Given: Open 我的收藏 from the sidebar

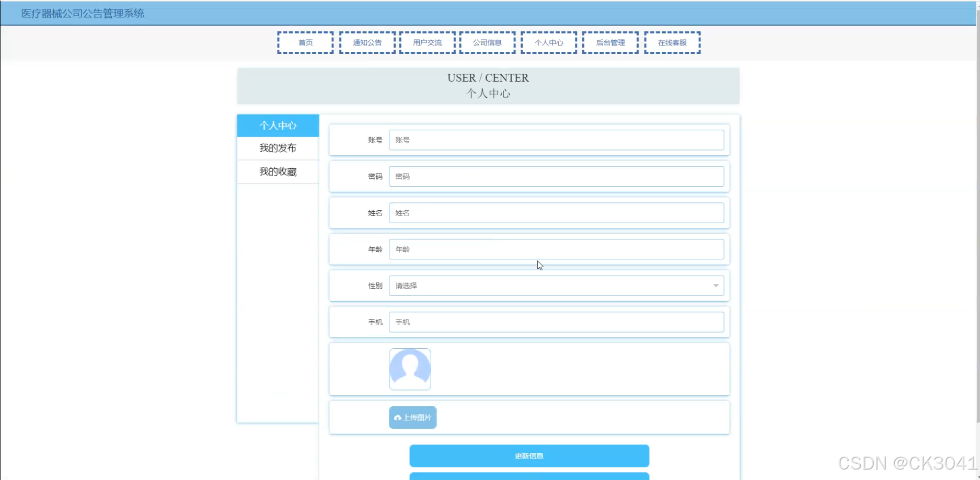Looking at the screenshot, I should click(278, 172).
